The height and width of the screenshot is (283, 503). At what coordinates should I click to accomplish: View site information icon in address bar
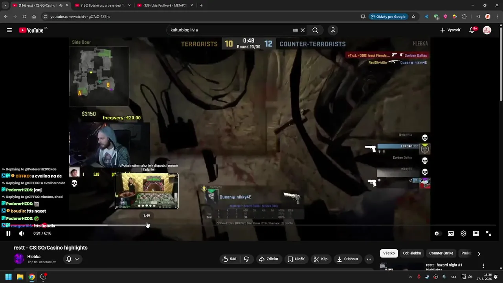45,17
